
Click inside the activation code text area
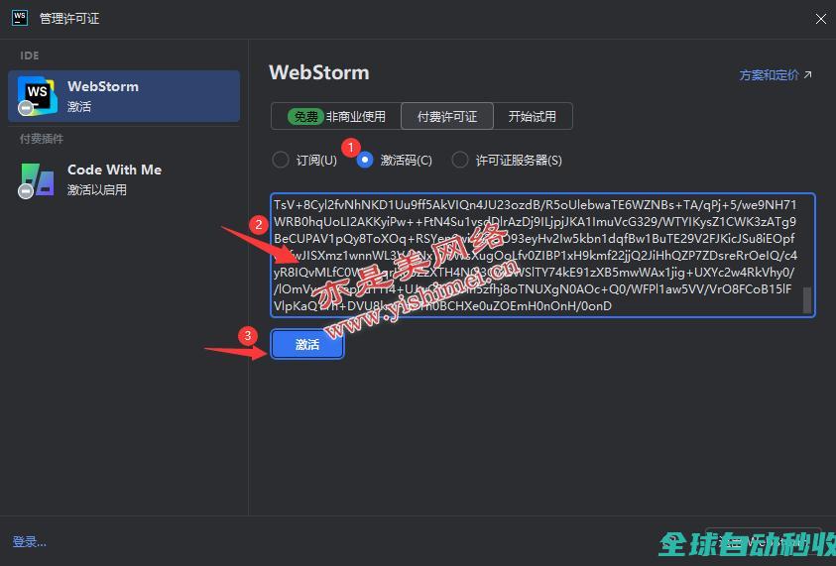(536, 255)
